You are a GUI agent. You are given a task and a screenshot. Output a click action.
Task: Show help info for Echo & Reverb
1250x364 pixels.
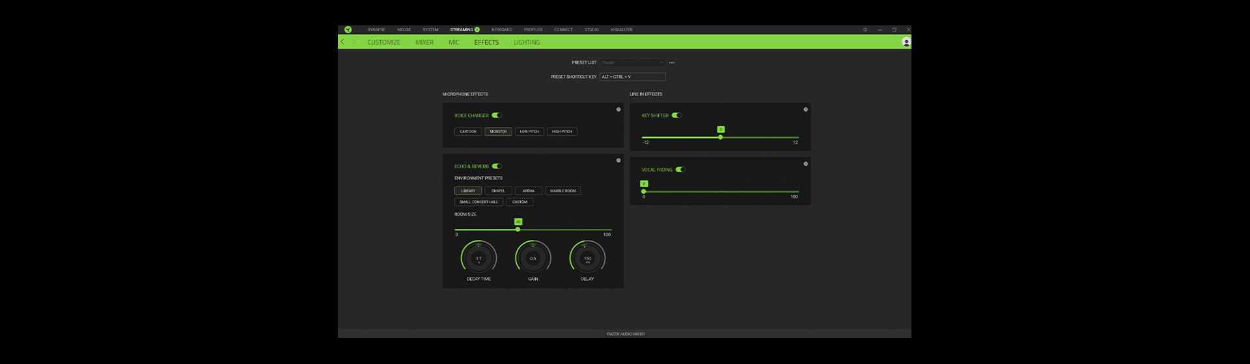618,160
